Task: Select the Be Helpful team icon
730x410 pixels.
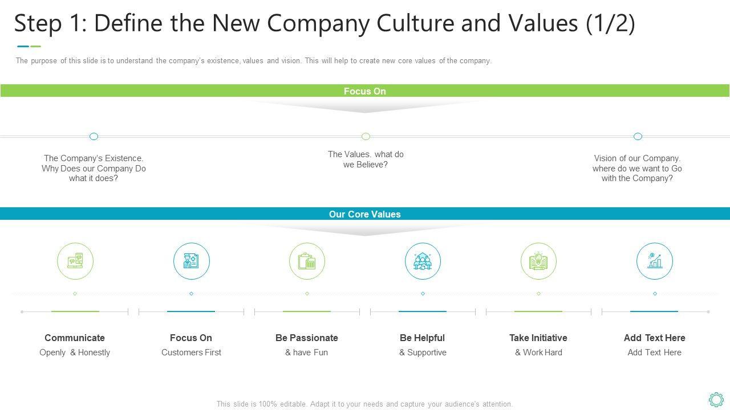Action: (423, 261)
